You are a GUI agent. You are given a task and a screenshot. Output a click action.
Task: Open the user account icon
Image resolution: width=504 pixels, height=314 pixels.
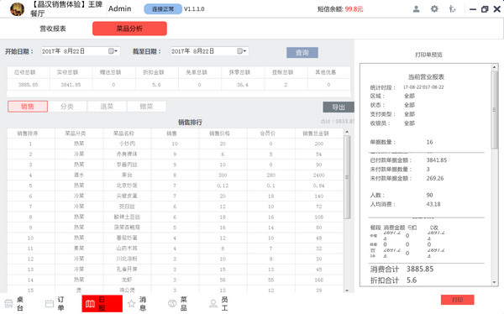click(417, 9)
